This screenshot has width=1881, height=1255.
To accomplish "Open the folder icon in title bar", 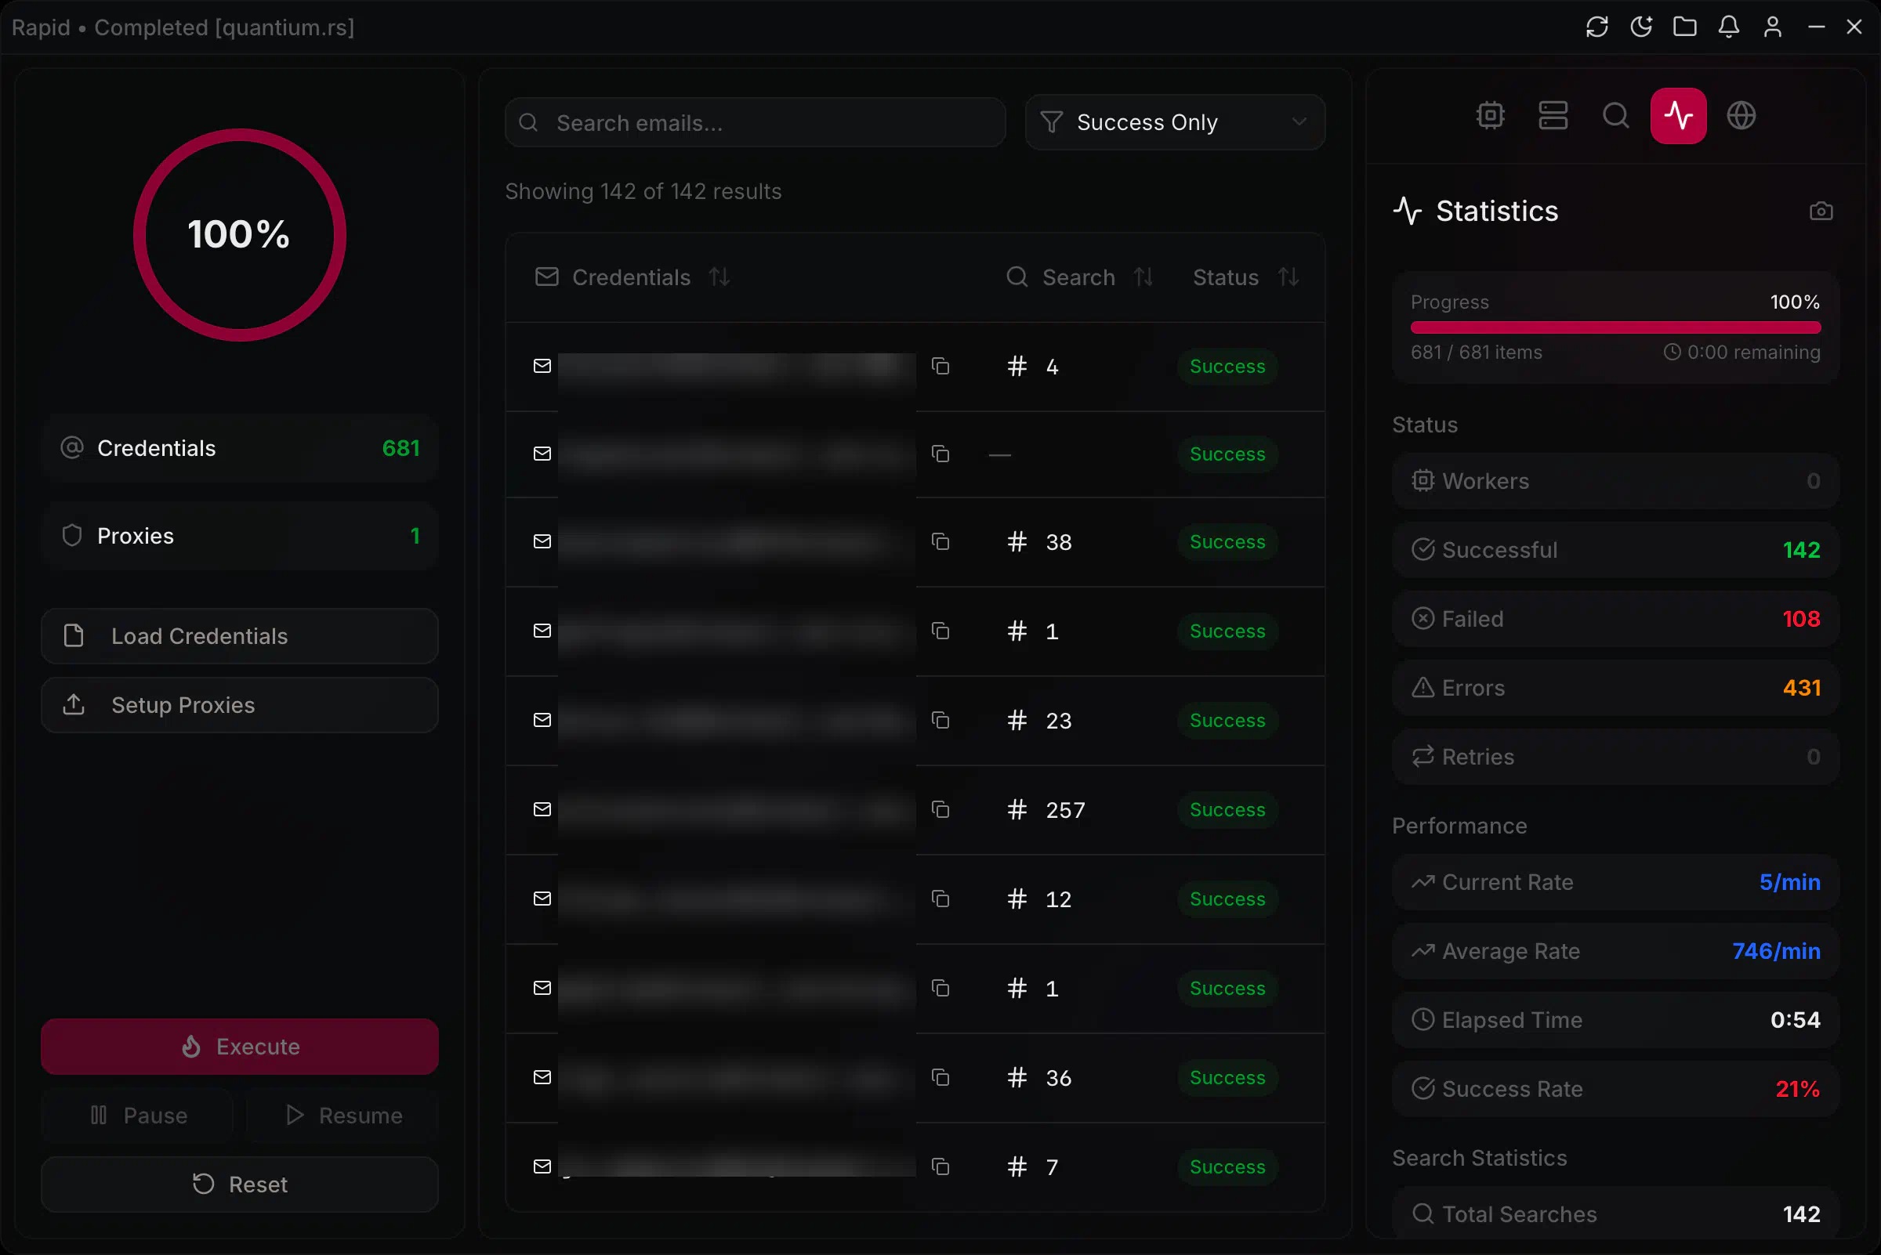I will click(1685, 27).
